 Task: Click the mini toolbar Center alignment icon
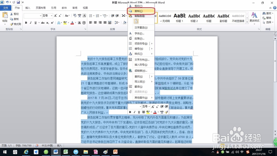click(143, 112)
